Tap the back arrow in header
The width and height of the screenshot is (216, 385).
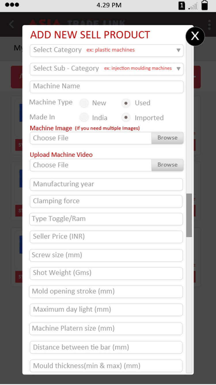point(12,24)
